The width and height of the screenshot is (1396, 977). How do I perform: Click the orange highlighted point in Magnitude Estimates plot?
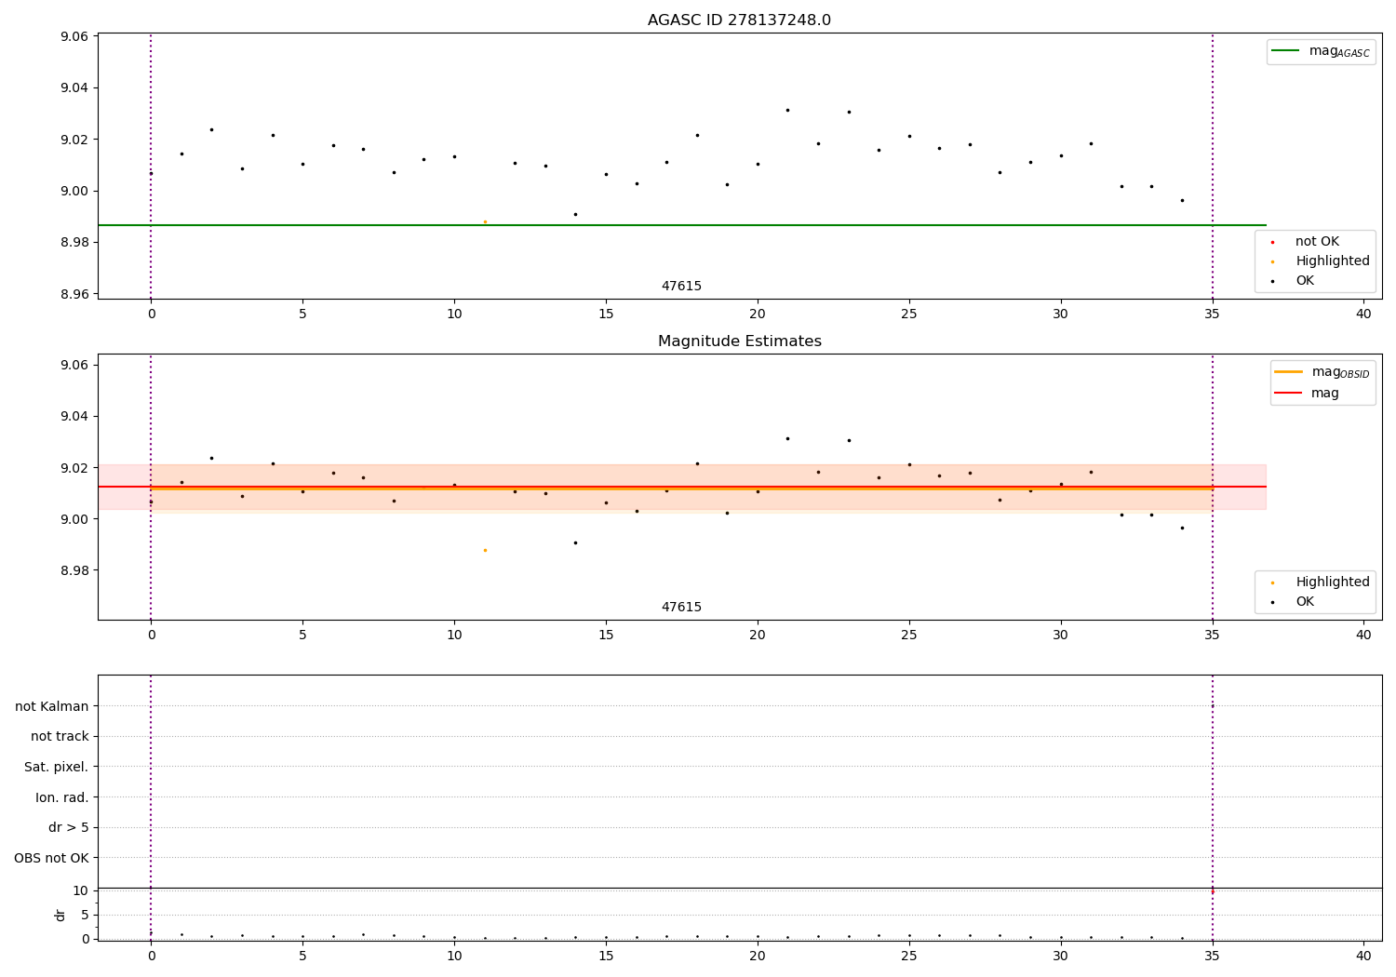[485, 550]
